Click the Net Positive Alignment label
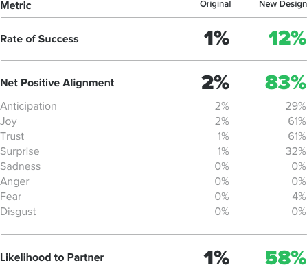Screen dimensions: 307x265 57,83
